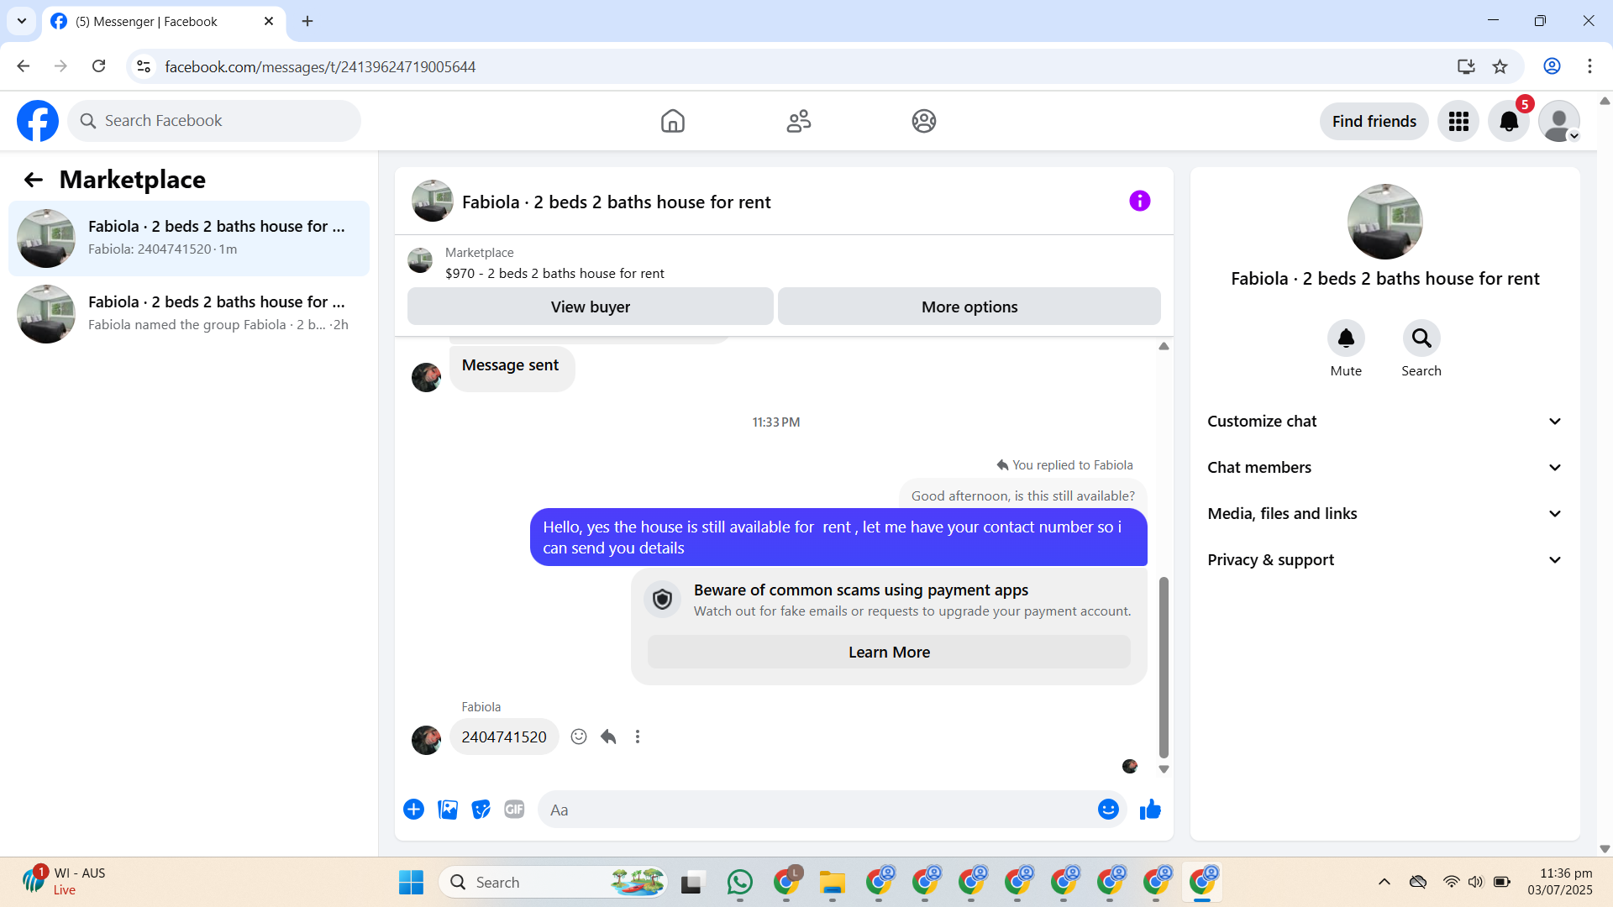Viewport: 1613px width, 907px height.
Task: Expand Customize chat section
Action: click(1384, 422)
